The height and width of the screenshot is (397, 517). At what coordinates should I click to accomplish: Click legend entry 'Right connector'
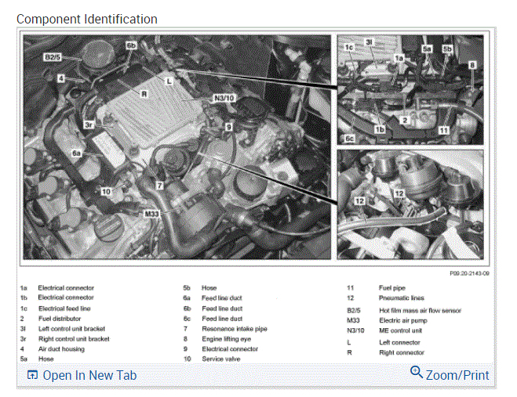pos(402,352)
